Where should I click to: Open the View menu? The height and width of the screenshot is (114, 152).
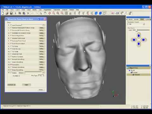(x=12, y=10)
